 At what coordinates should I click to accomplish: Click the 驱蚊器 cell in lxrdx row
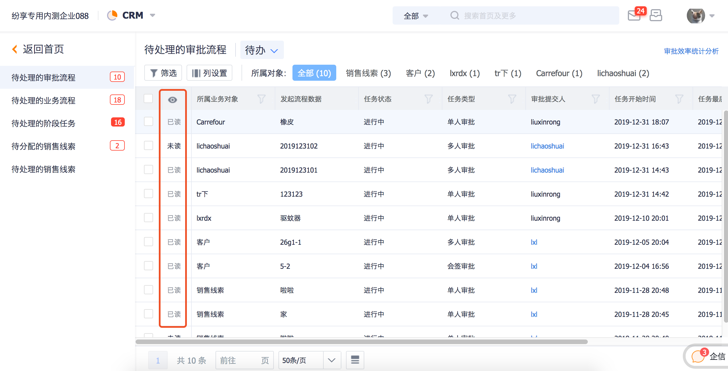(290, 218)
